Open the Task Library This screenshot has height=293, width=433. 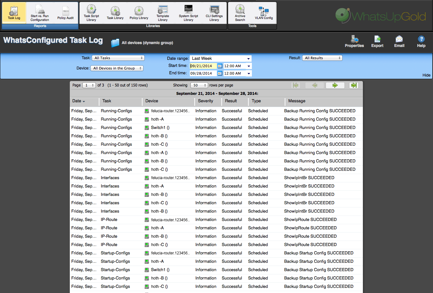[x=115, y=13]
